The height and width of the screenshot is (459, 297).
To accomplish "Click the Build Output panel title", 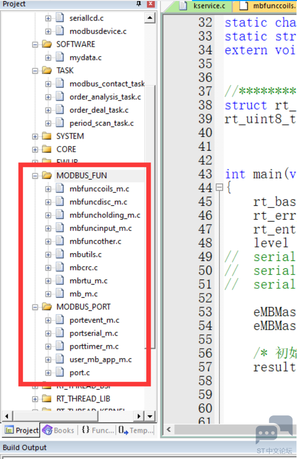I will click(25, 447).
